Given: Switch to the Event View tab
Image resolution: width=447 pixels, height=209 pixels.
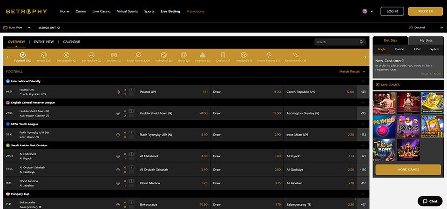Looking at the screenshot, I should [x=44, y=42].
